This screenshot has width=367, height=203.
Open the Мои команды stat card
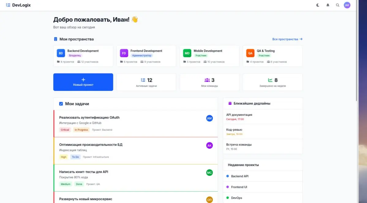click(209, 82)
